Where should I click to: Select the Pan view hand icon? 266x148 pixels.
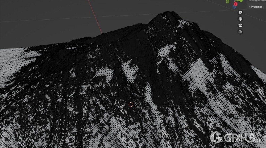click(240, 19)
